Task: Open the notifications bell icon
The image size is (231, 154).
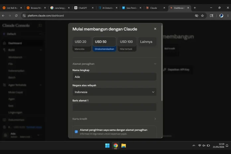Action: (227, 146)
